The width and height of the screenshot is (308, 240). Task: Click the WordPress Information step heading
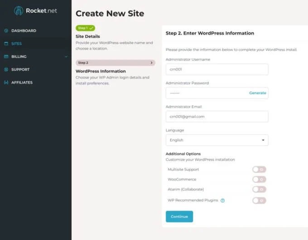pos(101,71)
